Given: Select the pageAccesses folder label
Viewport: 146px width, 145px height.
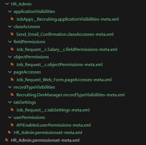Looking at the screenshot, I should tap(27, 72).
